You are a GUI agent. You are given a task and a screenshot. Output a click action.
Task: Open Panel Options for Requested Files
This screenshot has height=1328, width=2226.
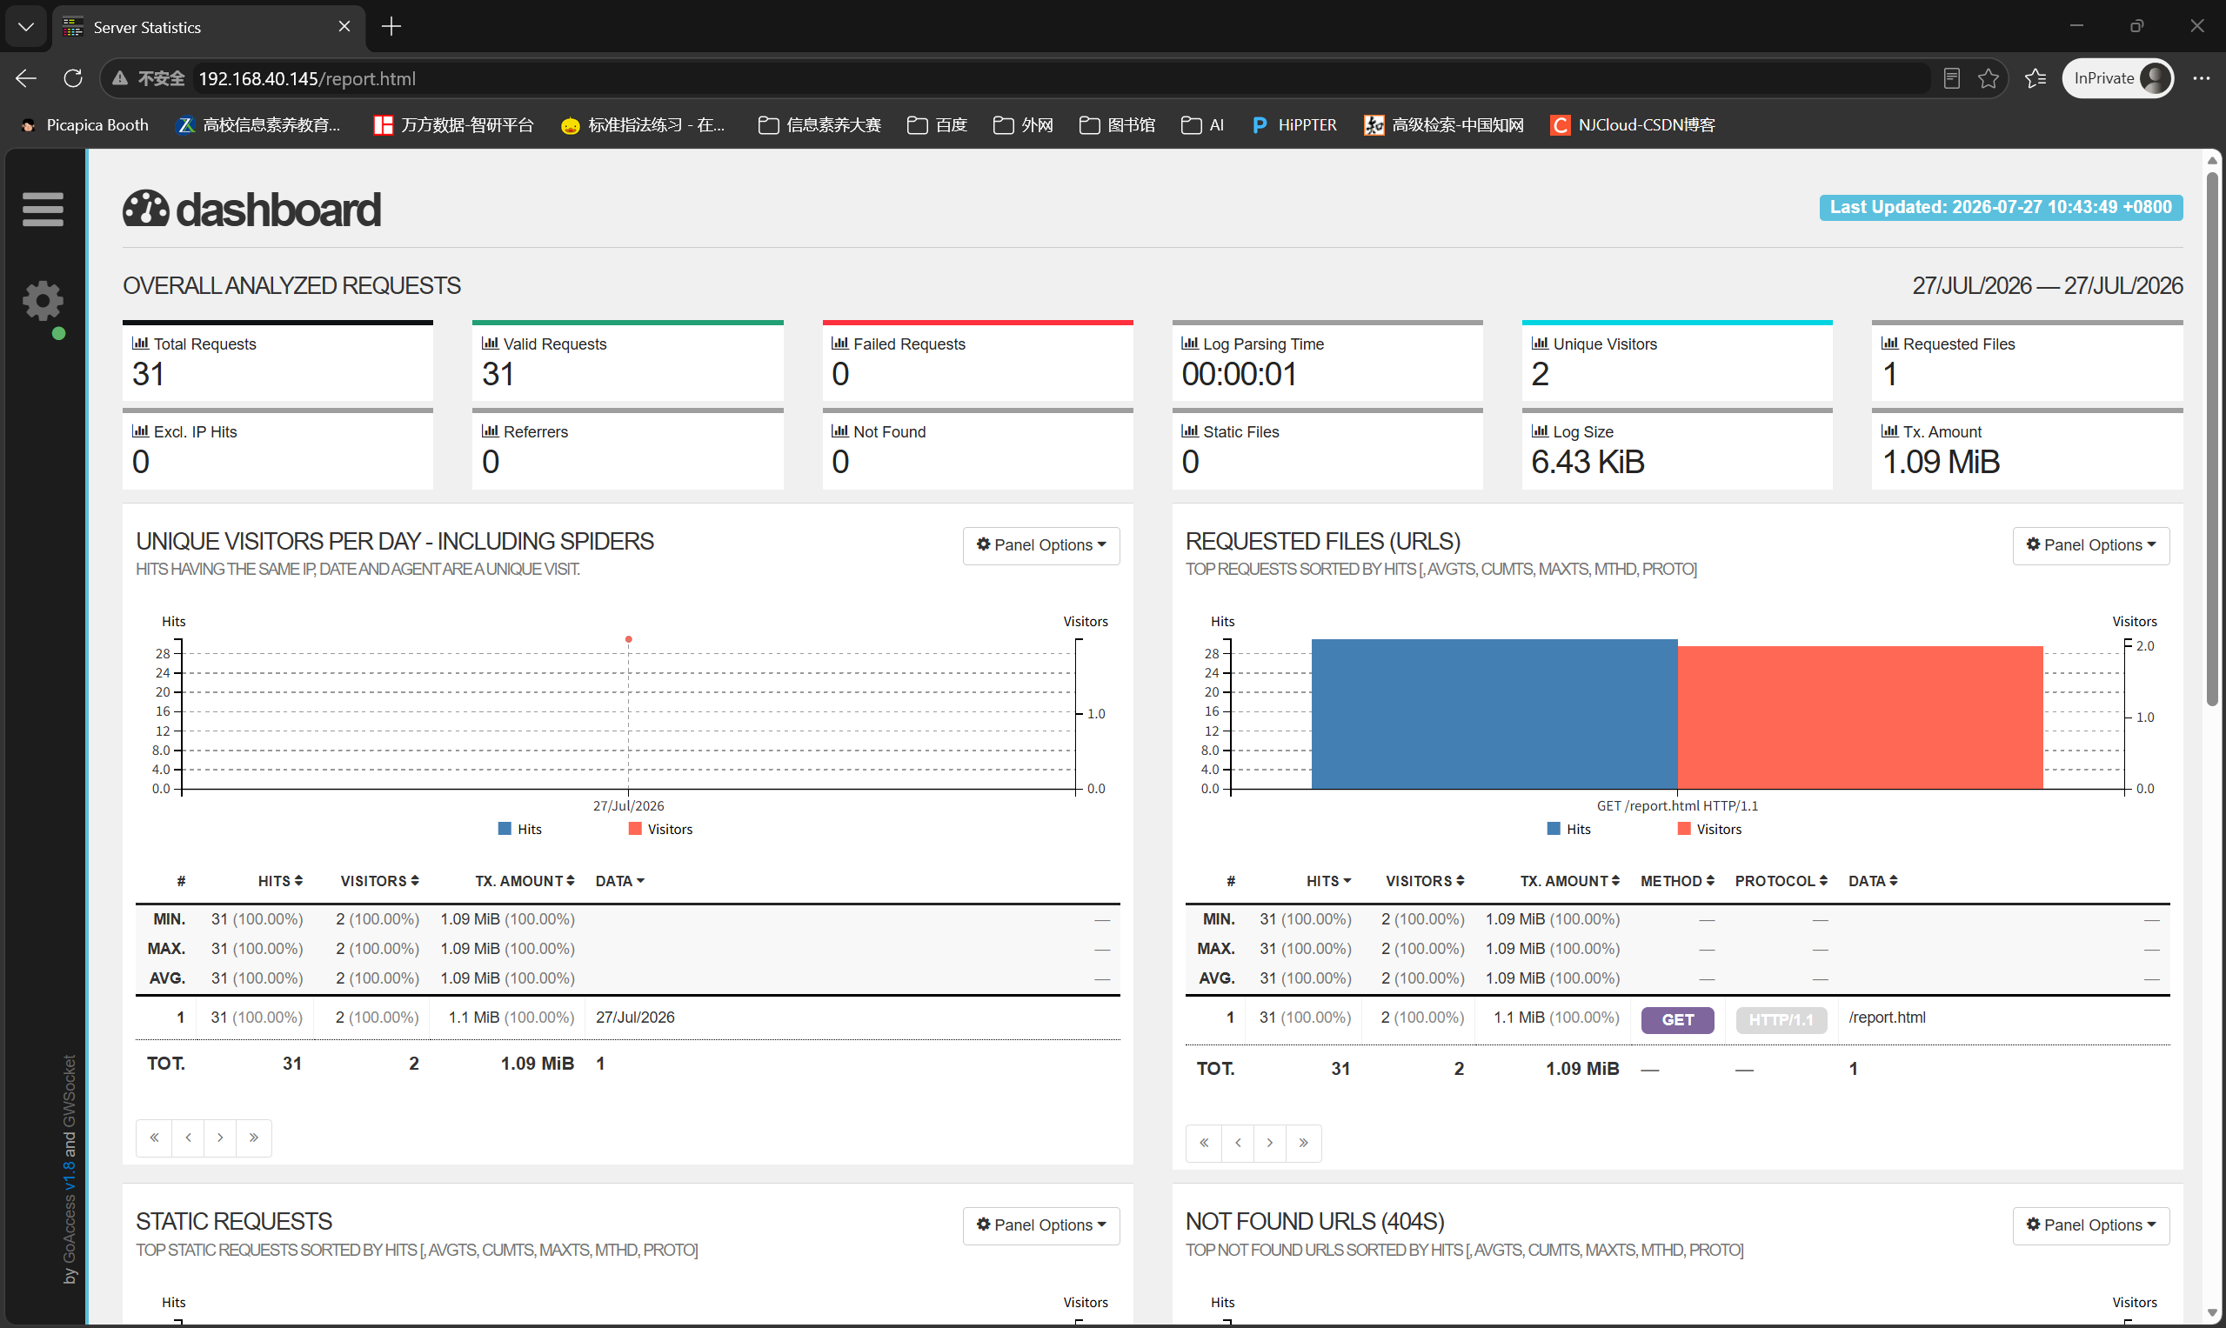pyautogui.click(x=2091, y=545)
